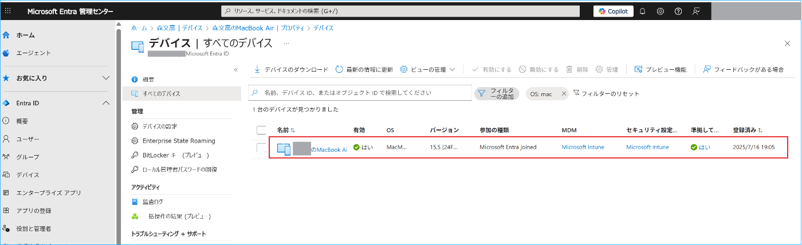Open the MacBook Air device name link
802x245 pixels.
coord(329,149)
